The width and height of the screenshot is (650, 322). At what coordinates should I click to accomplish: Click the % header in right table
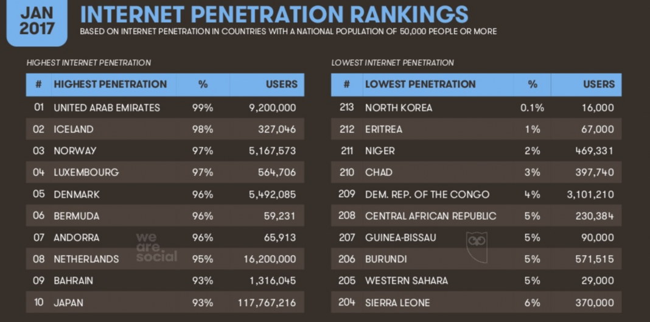click(x=533, y=84)
